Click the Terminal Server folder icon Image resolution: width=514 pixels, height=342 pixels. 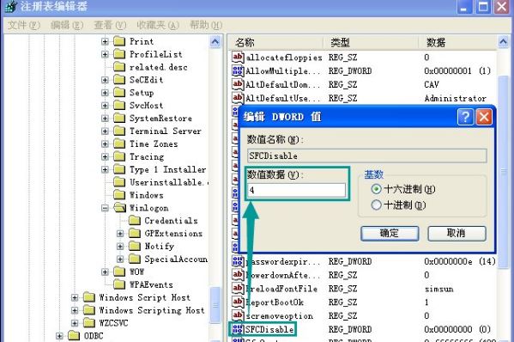[x=119, y=131]
